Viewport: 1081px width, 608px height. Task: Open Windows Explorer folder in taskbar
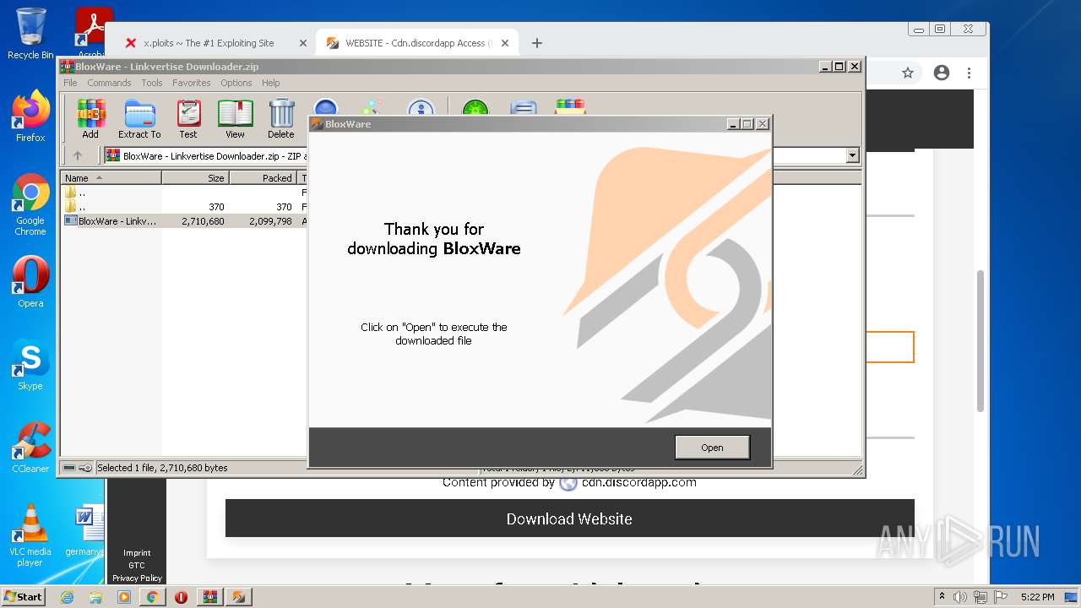pos(95,597)
